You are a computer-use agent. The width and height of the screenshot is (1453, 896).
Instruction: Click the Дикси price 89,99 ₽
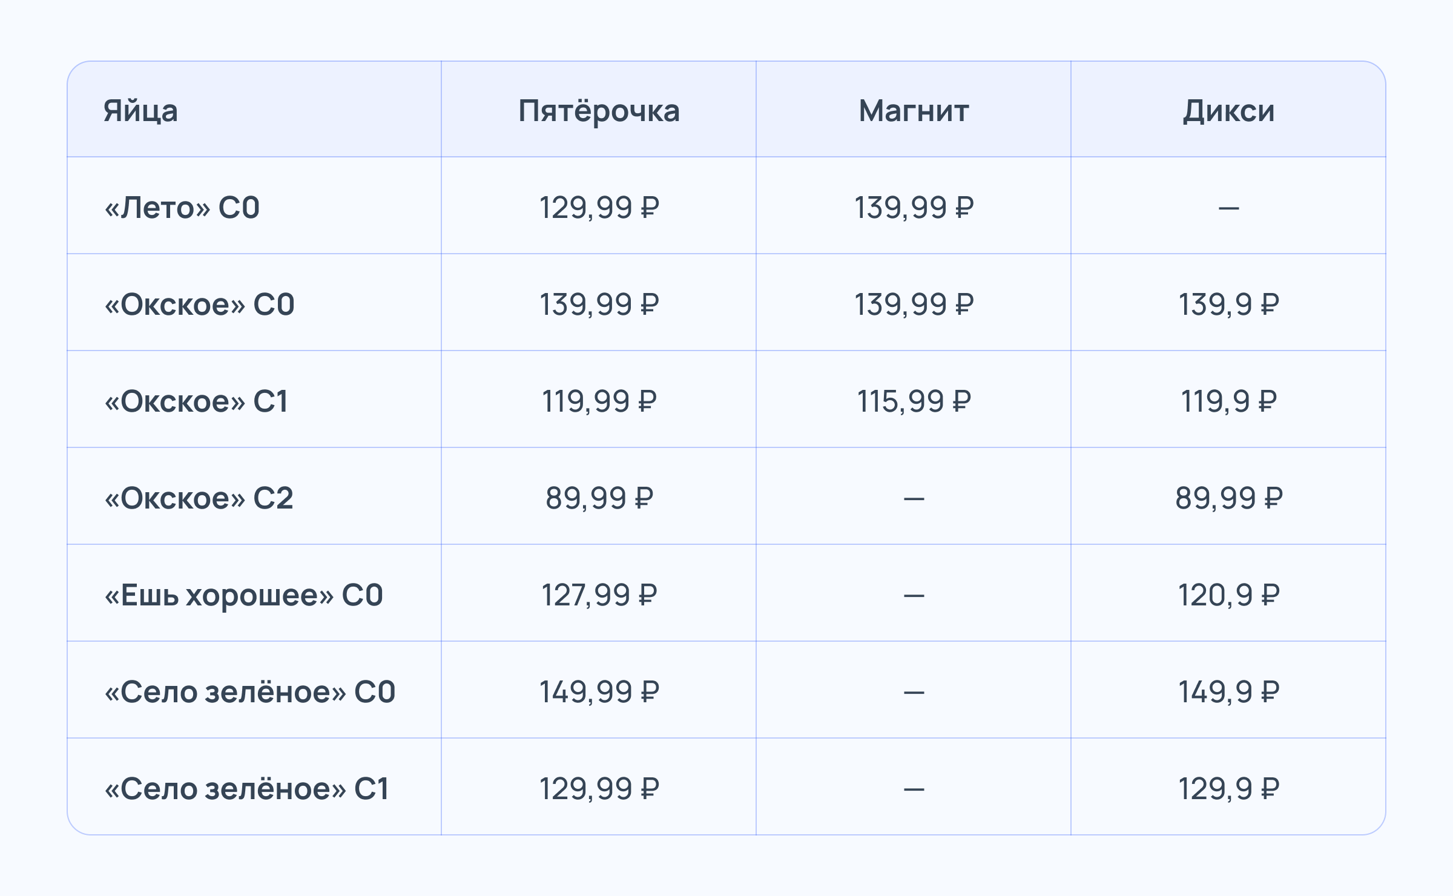click(x=1228, y=498)
